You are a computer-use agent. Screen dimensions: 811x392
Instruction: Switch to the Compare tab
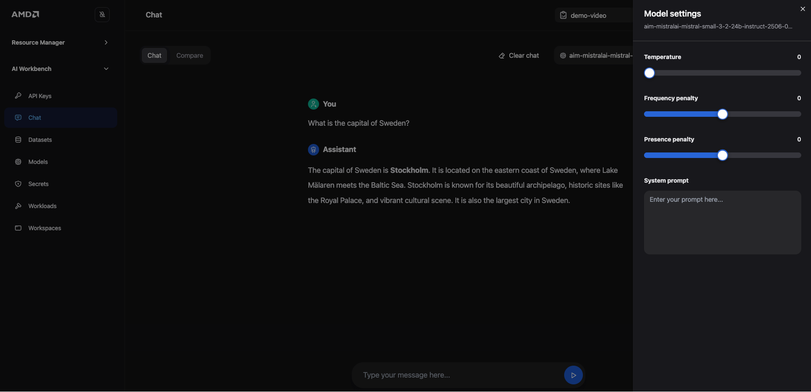(x=189, y=55)
